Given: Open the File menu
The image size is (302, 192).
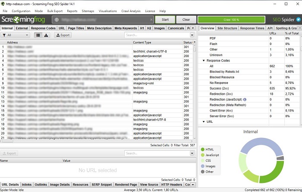Looking at the screenshot, I should click(5, 11).
